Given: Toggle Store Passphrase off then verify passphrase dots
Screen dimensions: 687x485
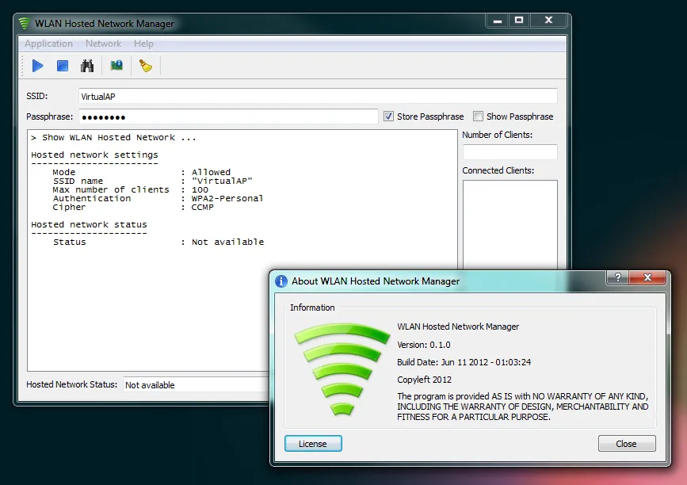Looking at the screenshot, I should tap(388, 116).
